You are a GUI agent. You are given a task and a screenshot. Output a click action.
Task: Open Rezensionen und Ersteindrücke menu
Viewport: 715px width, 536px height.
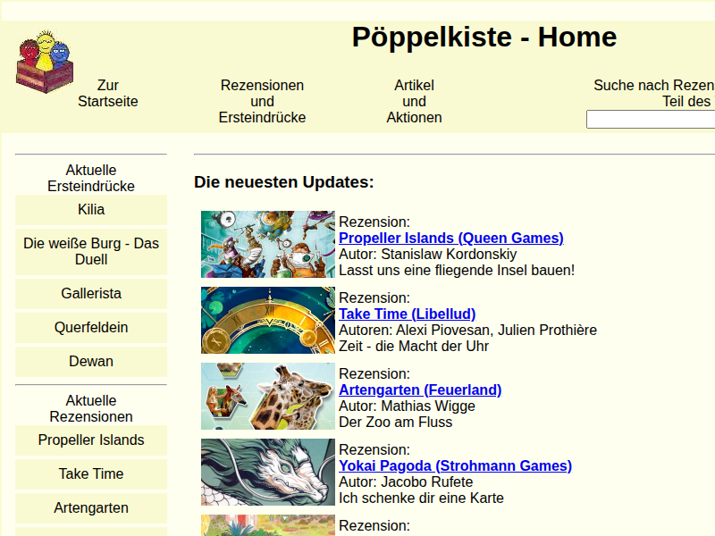pos(262,101)
